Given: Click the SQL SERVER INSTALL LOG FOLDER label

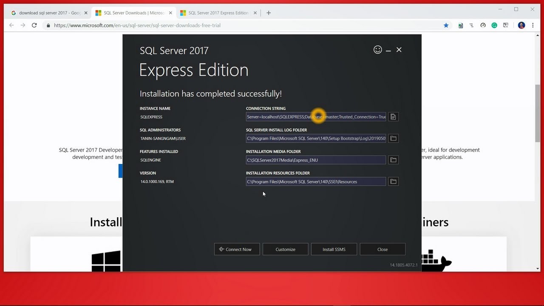Looking at the screenshot, I should point(276,130).
